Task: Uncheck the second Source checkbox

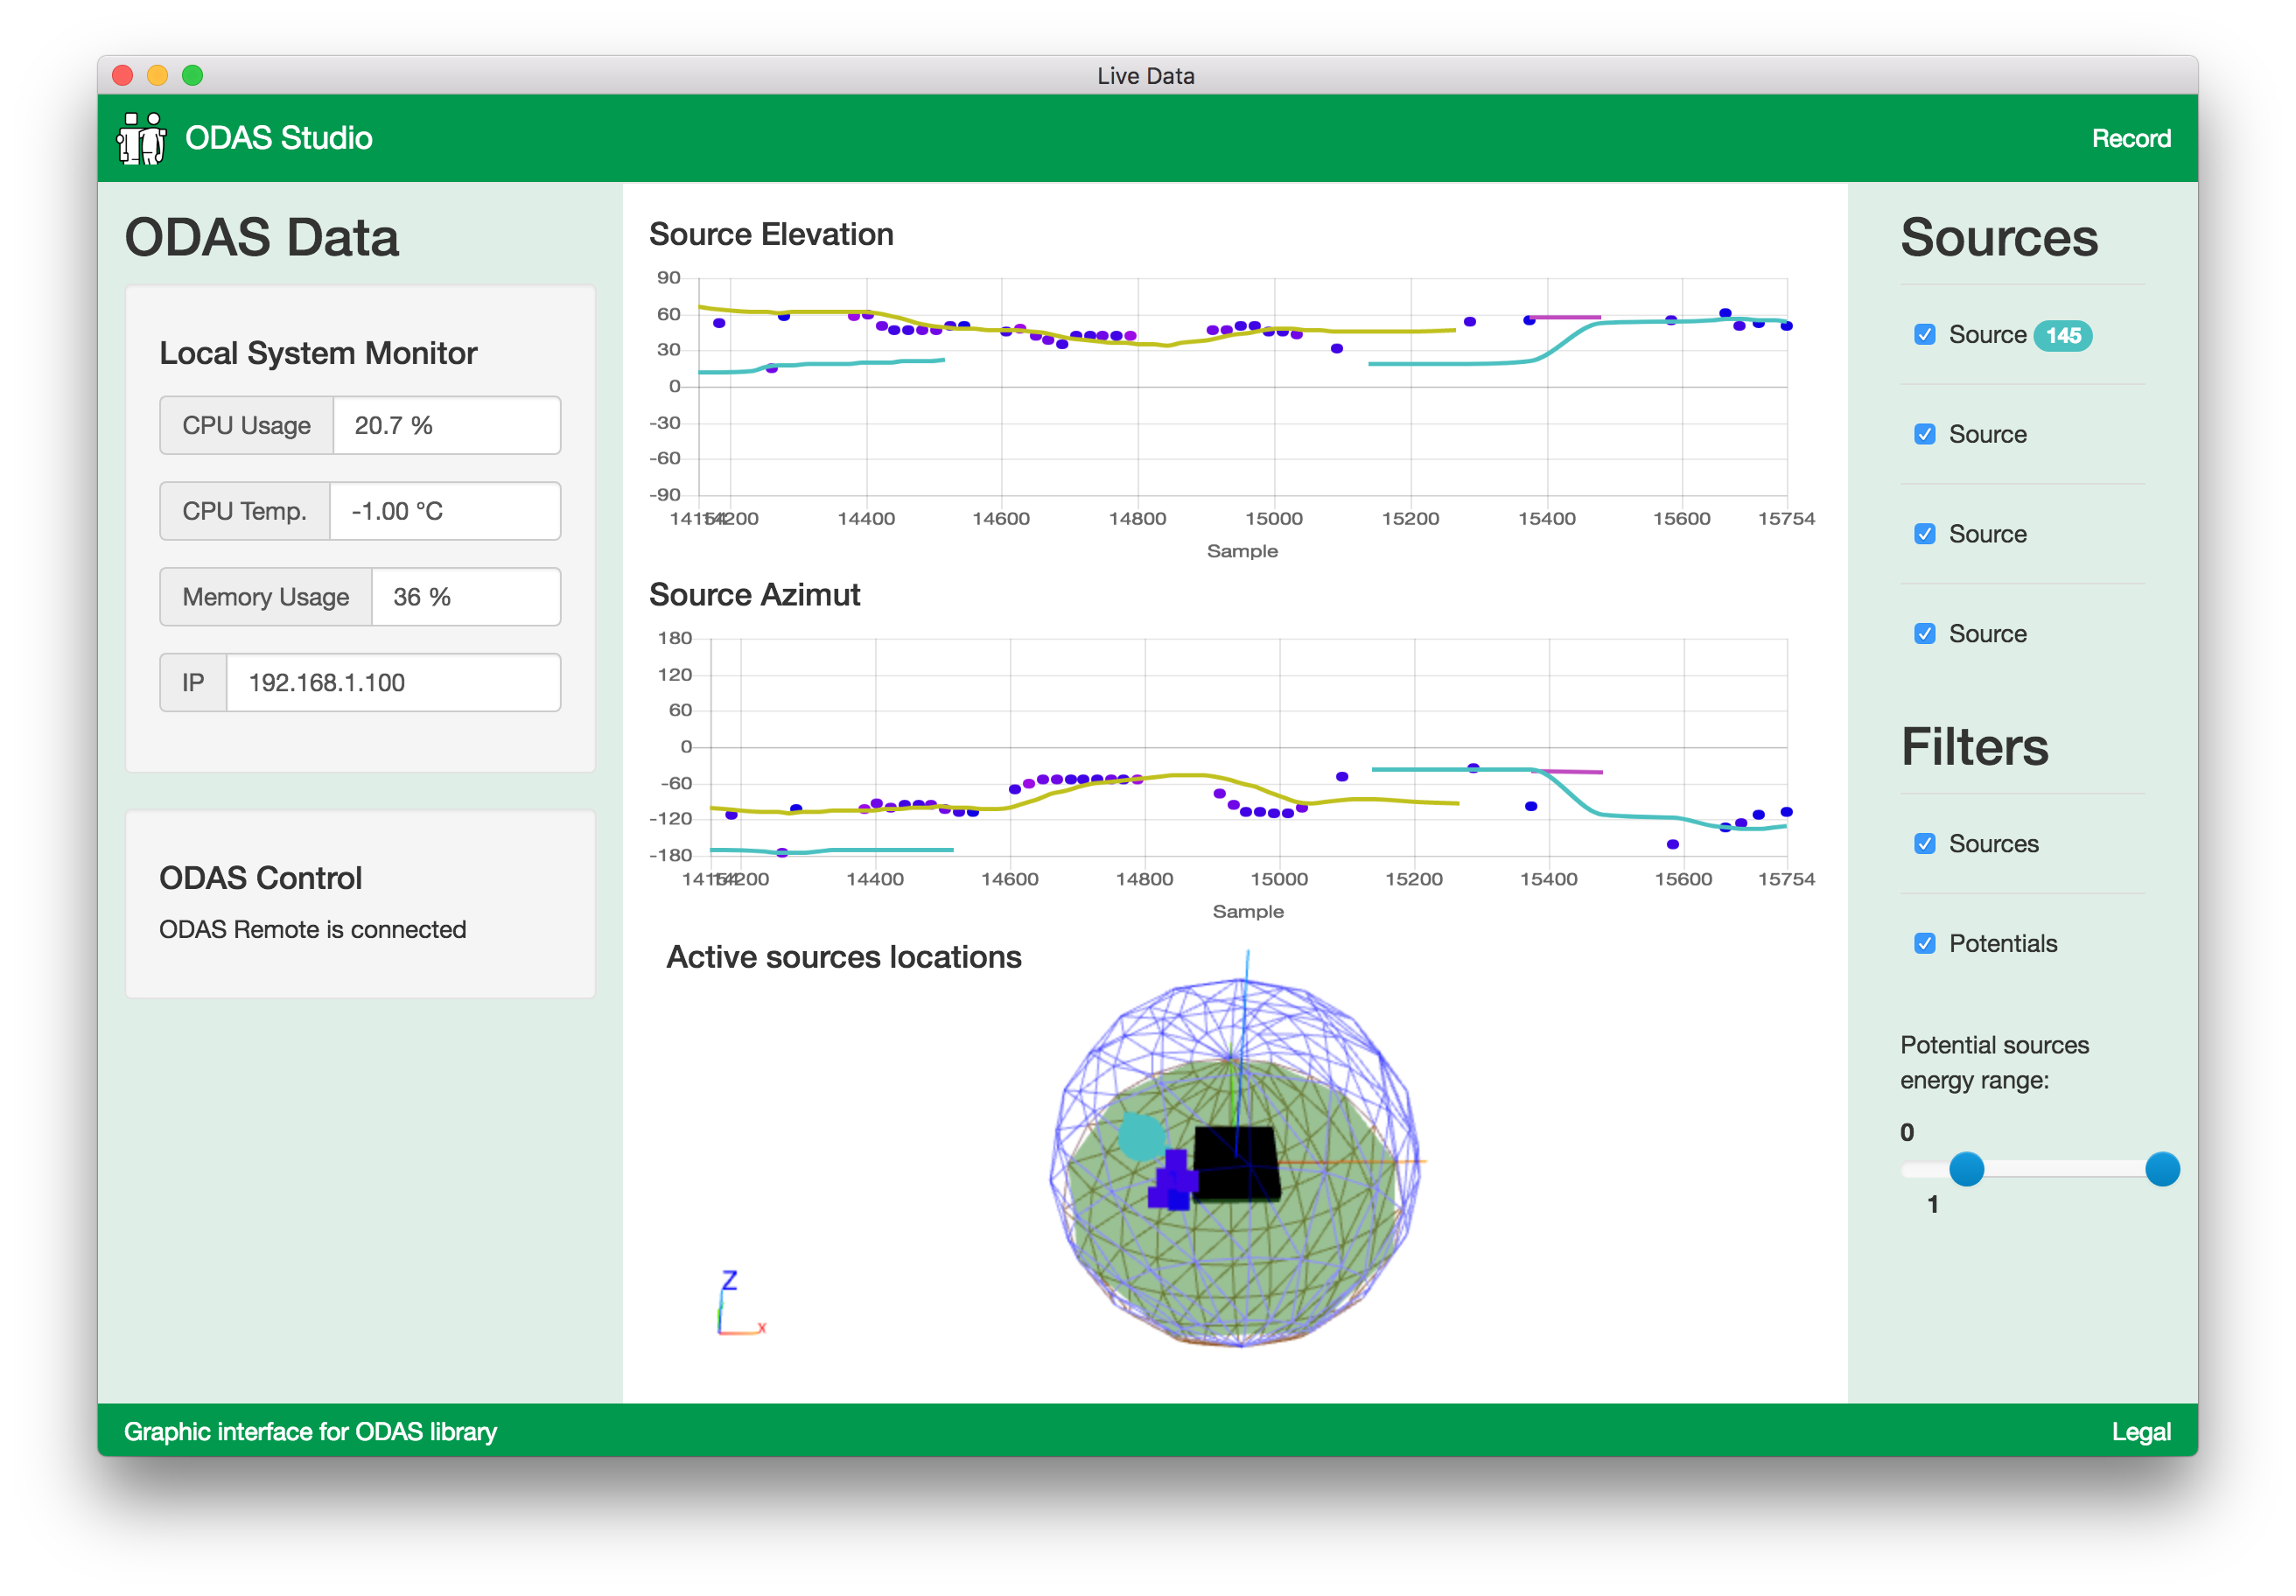Action: pyautogui.click(x=1924, y=435)
